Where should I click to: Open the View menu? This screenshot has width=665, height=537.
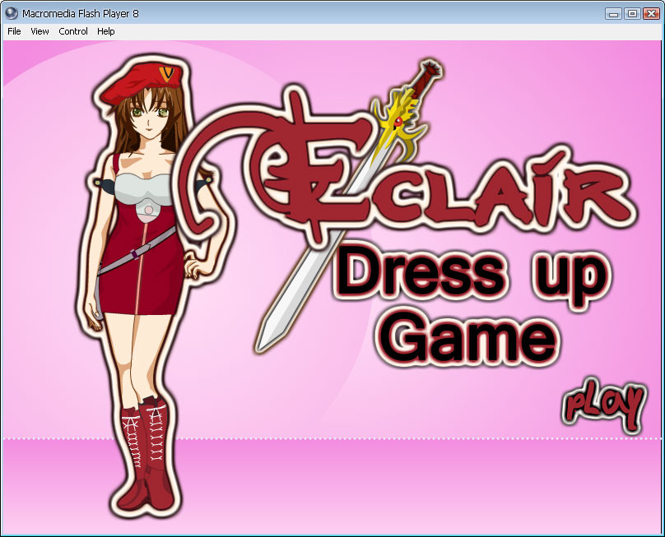click(40, 31)
